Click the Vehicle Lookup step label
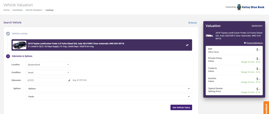This screenshot has height=114, width=269. pos(20,33)
